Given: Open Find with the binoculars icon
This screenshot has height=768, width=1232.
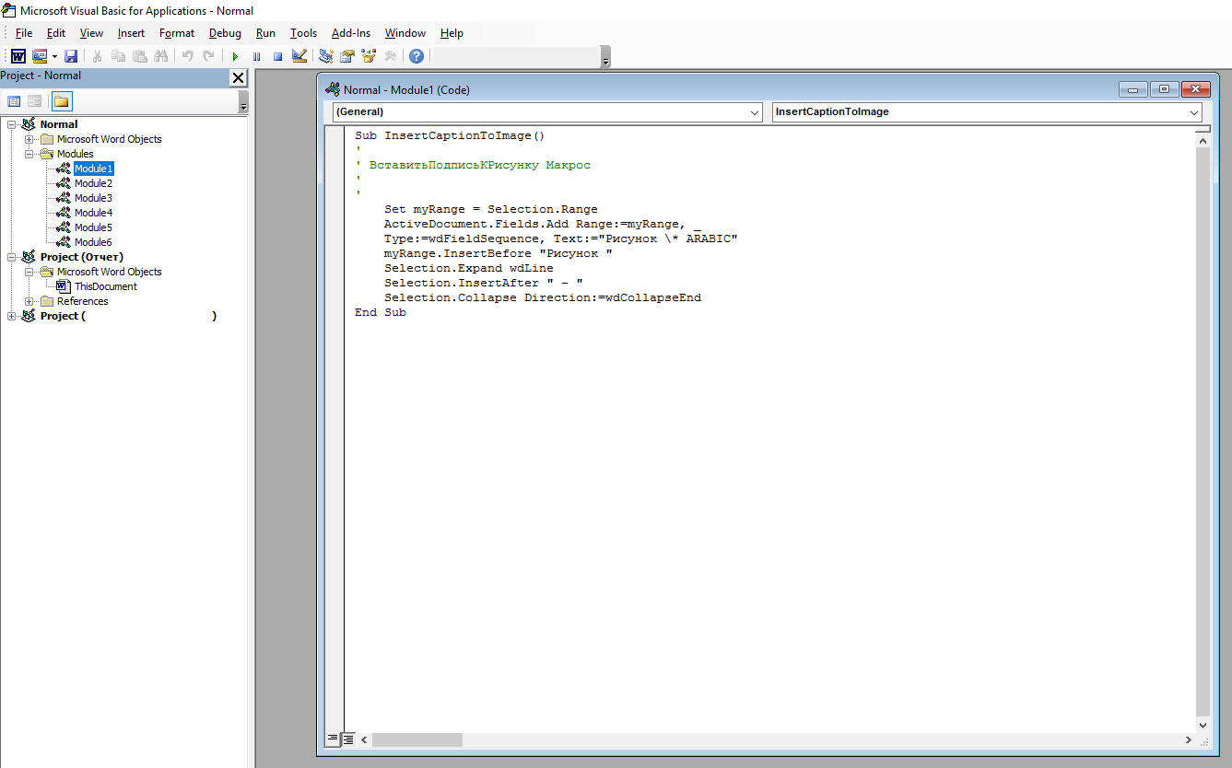Looking at the screenshot, I should 161,56.
